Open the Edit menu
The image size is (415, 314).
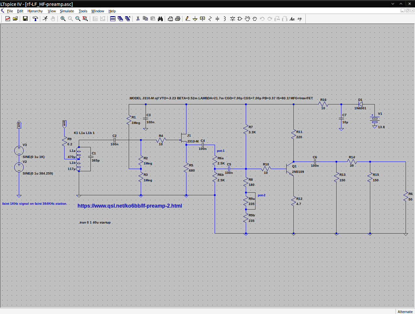pyautogui.click(x=20, y=11)
